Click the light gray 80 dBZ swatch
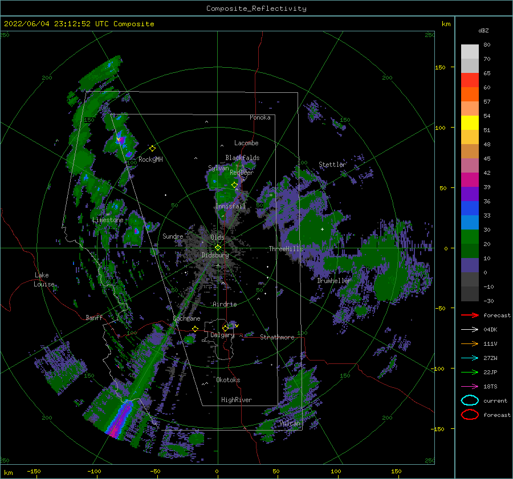 [470, 51]
